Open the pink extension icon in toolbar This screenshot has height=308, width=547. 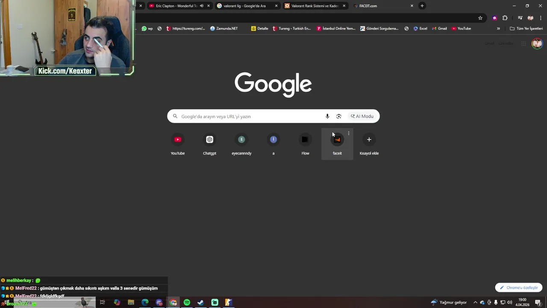(495, 18)
